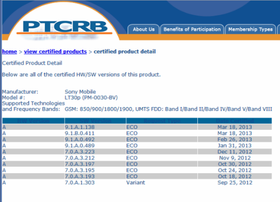Select SW version 7.0.A.3.223 cell
Image resolution: width=280 pixels, height=202 pixels.
(x=95, y=151)
